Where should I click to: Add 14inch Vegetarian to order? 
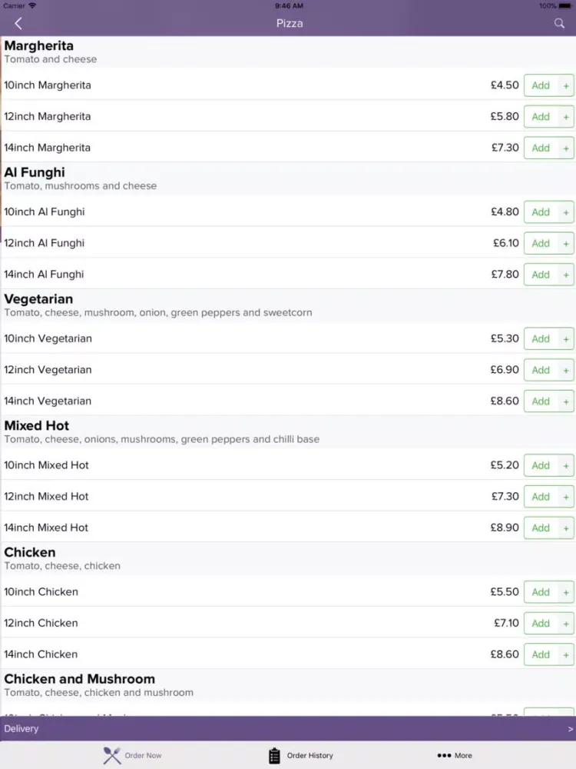coord(541,401)
